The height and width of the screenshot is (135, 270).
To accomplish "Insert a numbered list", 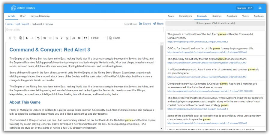I will coord(73,38).
